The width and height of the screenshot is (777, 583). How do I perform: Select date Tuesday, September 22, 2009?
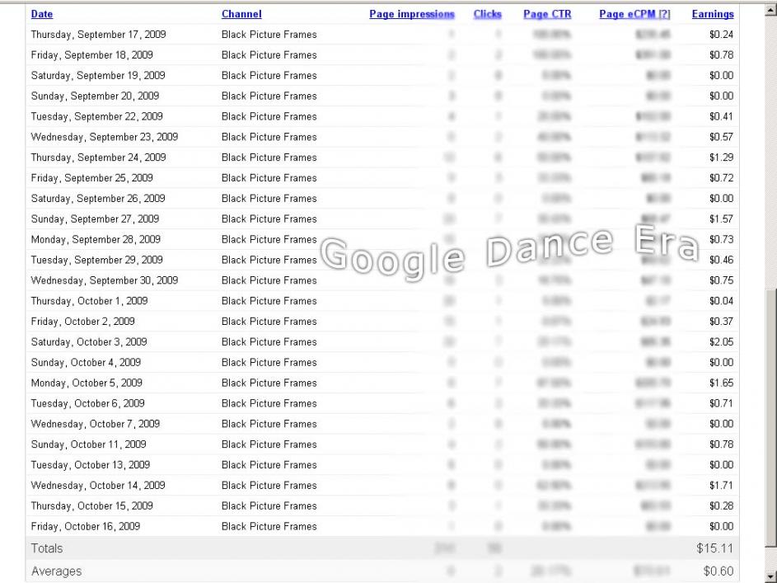click(96, 116)
